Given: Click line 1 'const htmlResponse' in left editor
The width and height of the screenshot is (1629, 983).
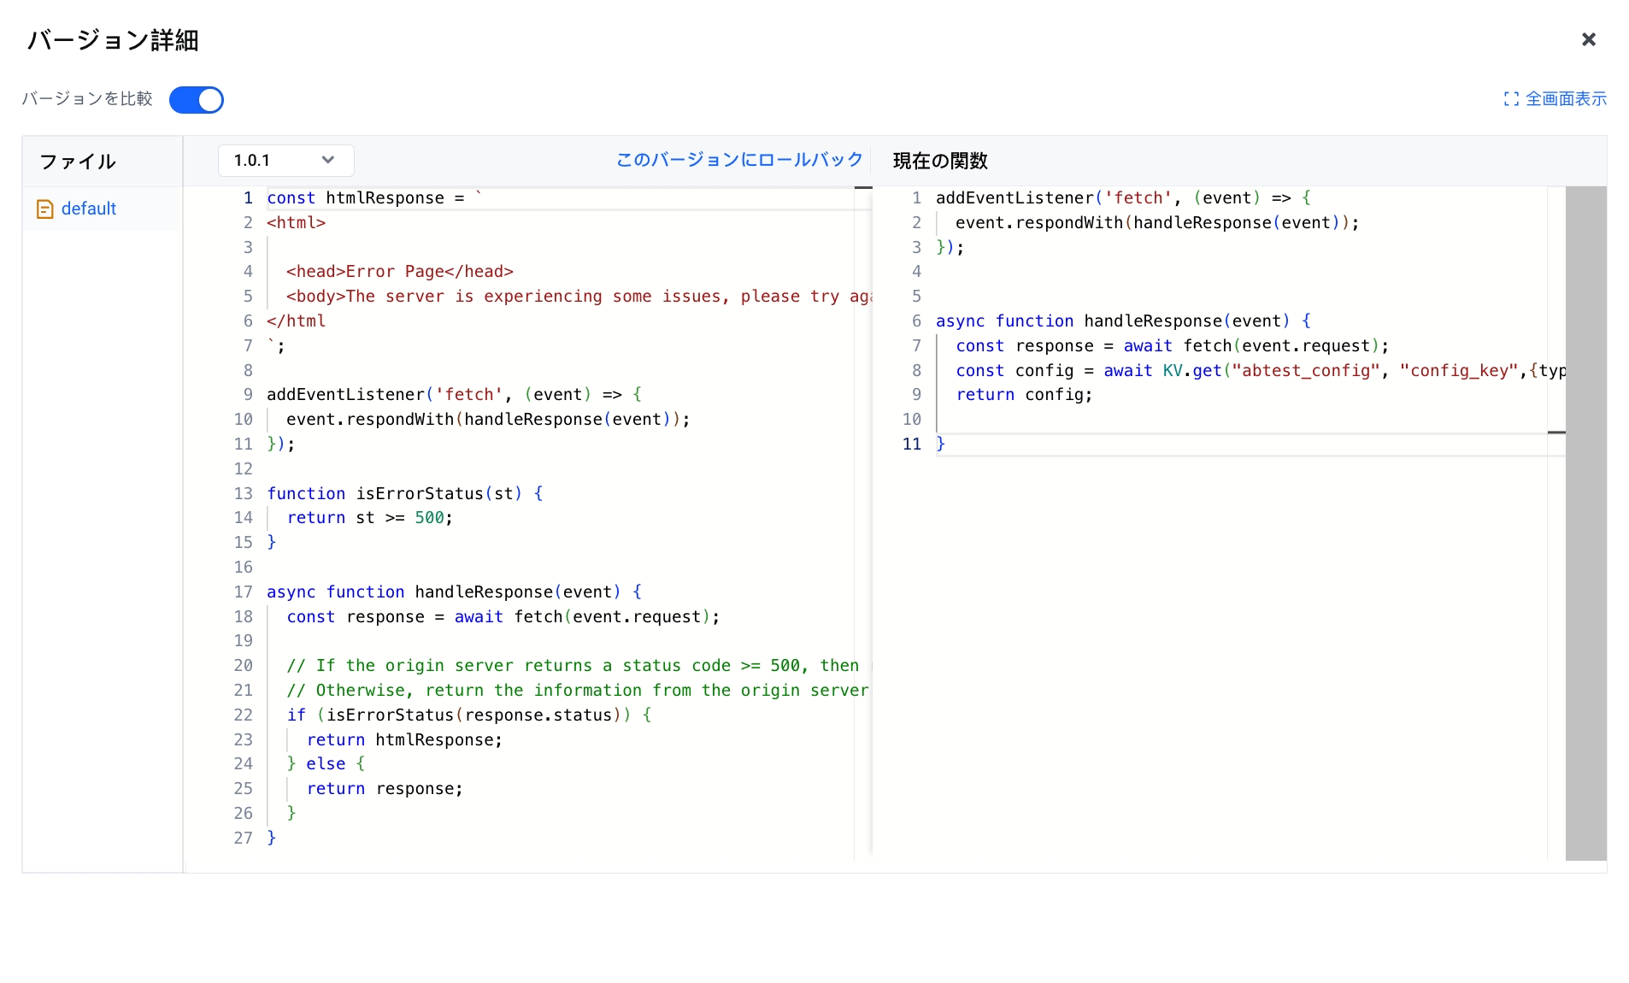Looking at the screenshot, I should tap(374, 197).
